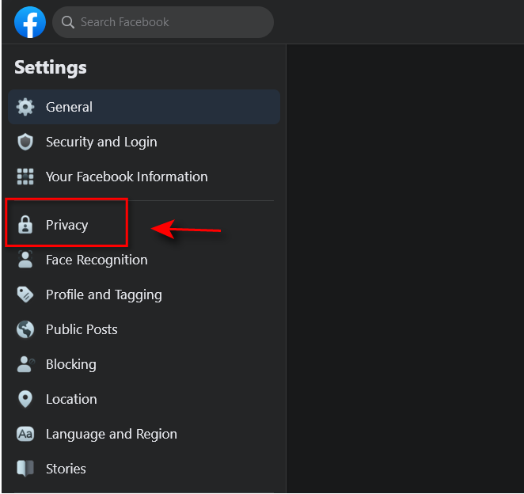Viewport: 524px width, 494px height.
Task: Open the Blocking settings entry
Action: coord(144,364)
